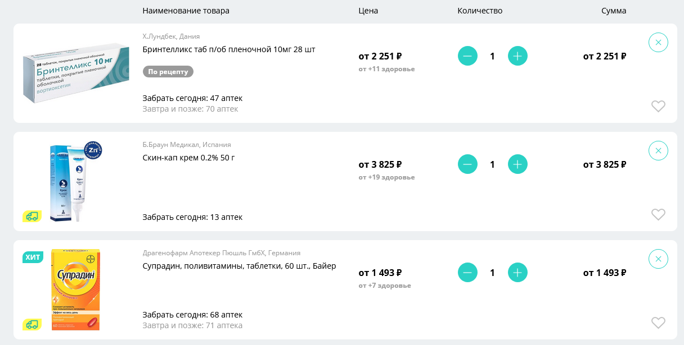Screen dimensions: 684x345
Task: Open the Супрадин поливитамины product link
Action: [239, 266]
